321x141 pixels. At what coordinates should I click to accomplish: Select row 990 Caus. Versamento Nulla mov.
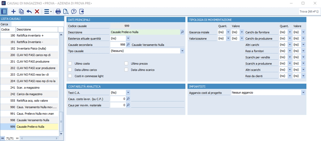pyautogui.click(x=29, y=107)
